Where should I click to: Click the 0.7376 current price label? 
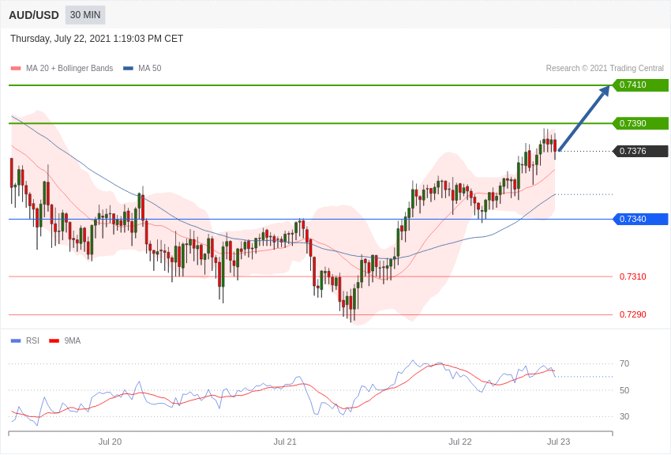point(640,151)
